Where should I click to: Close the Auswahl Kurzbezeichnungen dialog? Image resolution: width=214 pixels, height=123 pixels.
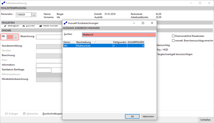[152, 23]
